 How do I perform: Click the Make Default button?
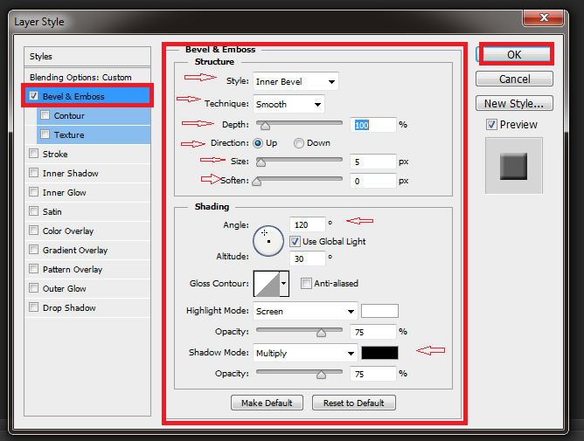tap(267, 403)
